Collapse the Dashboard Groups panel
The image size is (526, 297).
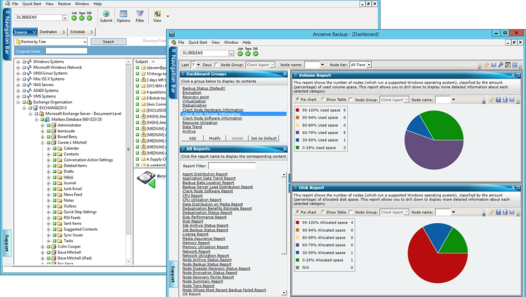[285, 74]
